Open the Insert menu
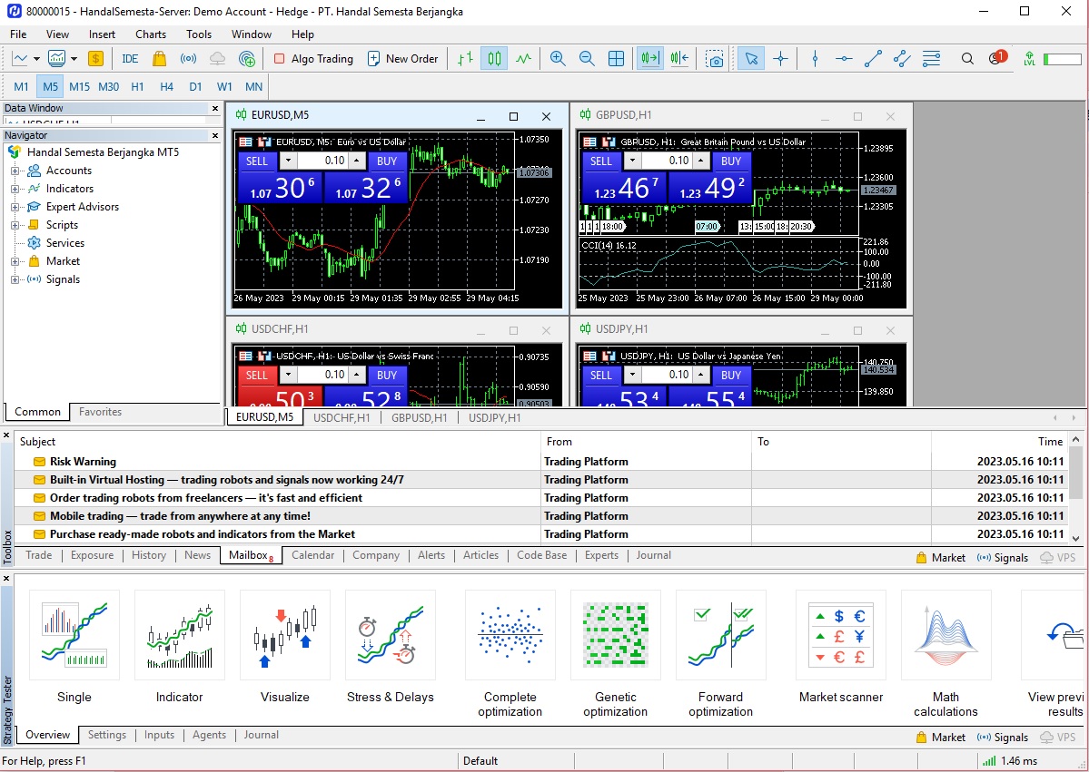Screen dimensions: 1089x772 102,34
